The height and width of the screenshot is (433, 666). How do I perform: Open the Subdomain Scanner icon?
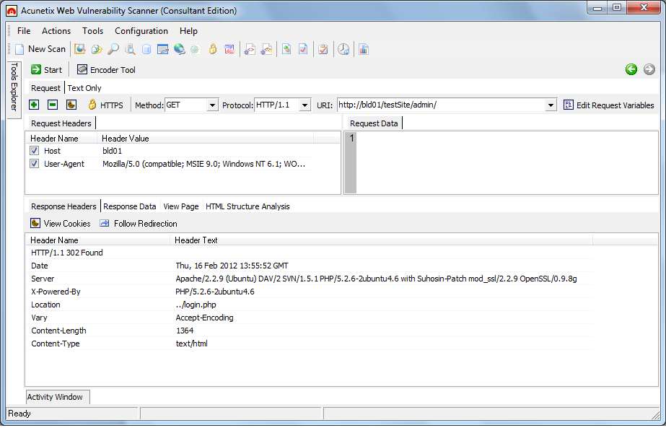tap(130, 49)
